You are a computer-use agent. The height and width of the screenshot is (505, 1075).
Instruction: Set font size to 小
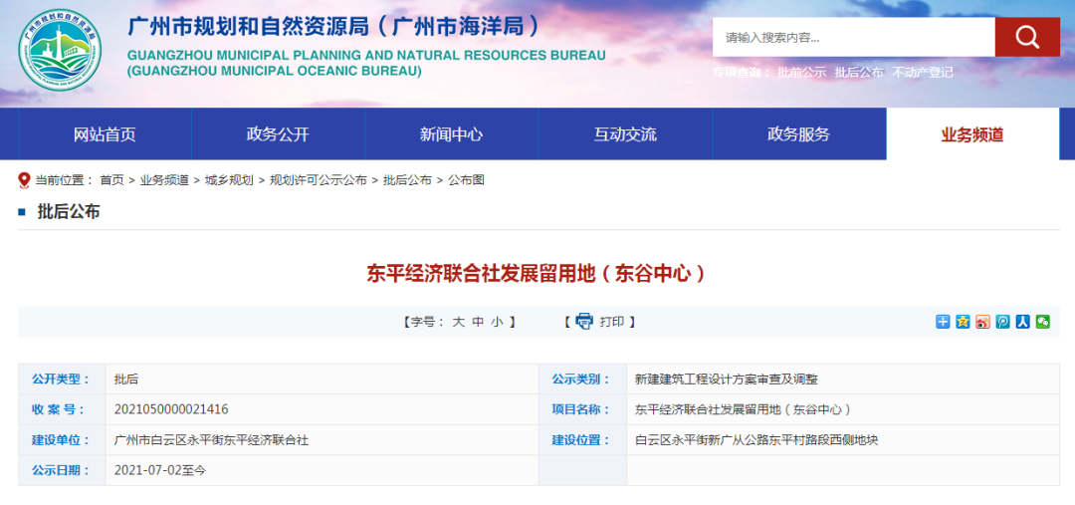[x=497, y=322]
